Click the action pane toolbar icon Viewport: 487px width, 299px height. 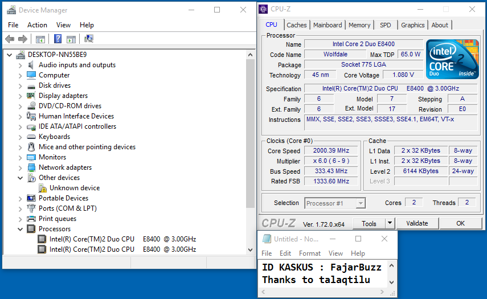point(71,39)
